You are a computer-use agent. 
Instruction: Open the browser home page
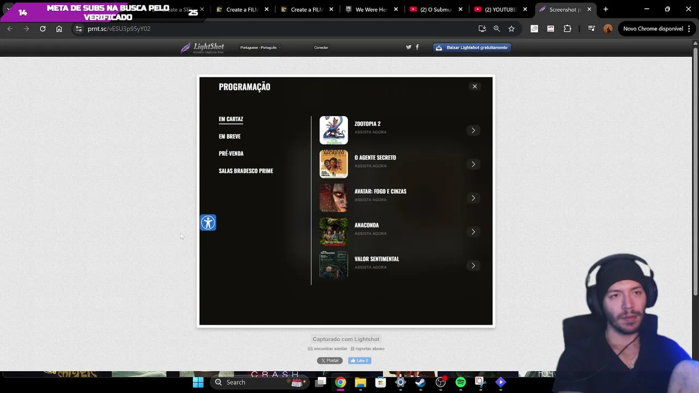59,28
